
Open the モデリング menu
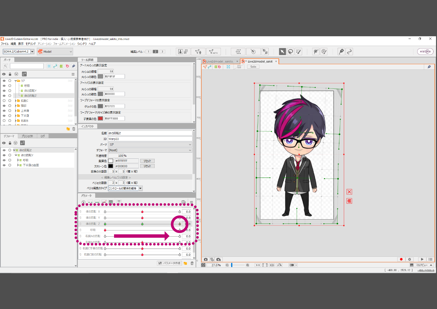[30, 44]
